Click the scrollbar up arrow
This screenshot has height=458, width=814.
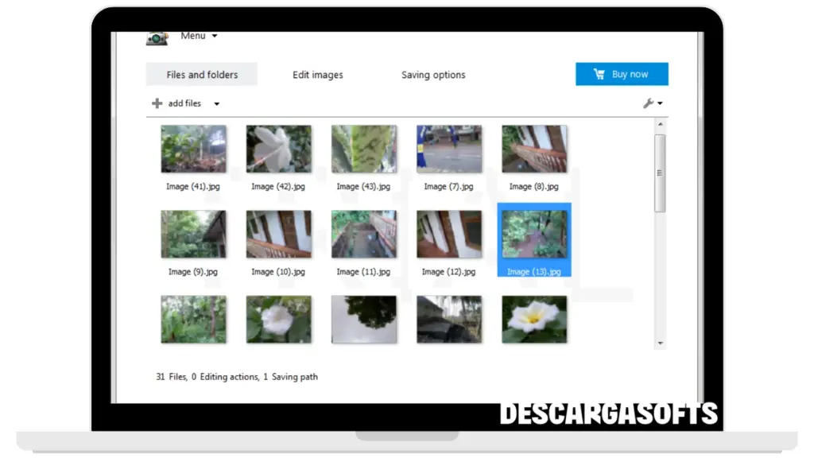click(660, 125)
